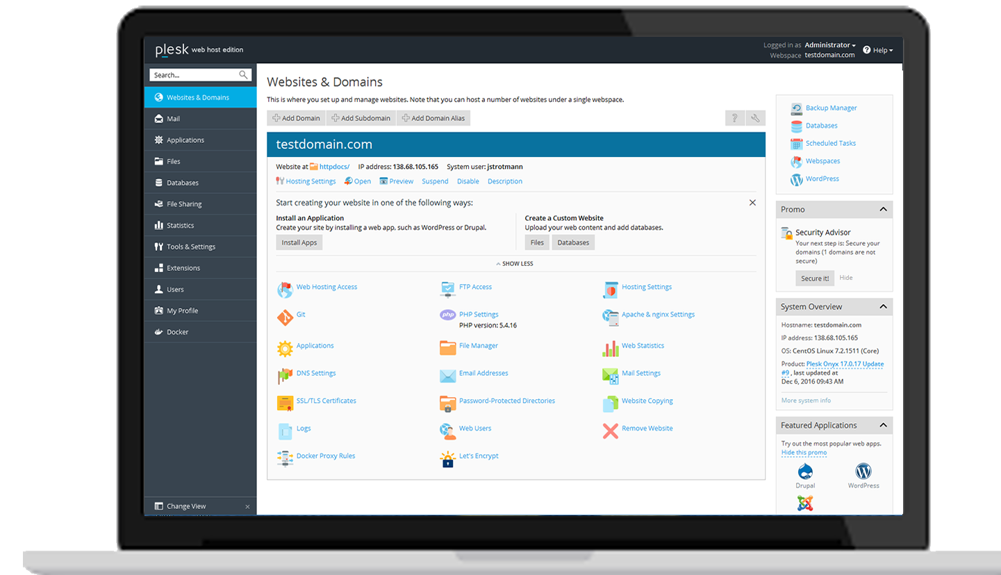Open the Email Addresses envelope icon
Viewport: 1001px width, 575px height.
coord(447,376)
